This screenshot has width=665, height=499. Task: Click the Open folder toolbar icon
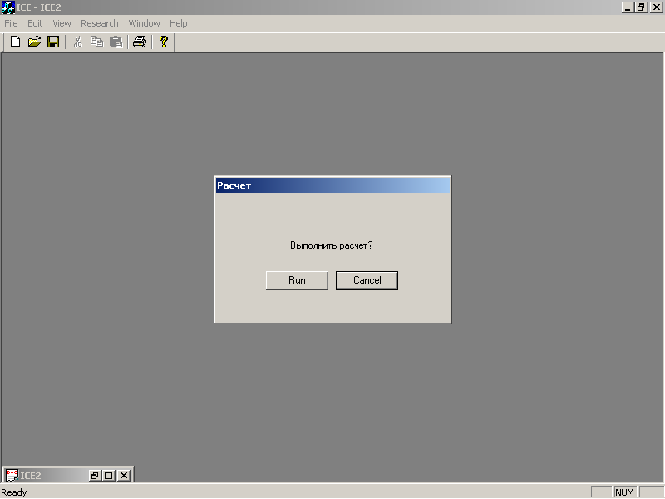click(x=34, y=42)
